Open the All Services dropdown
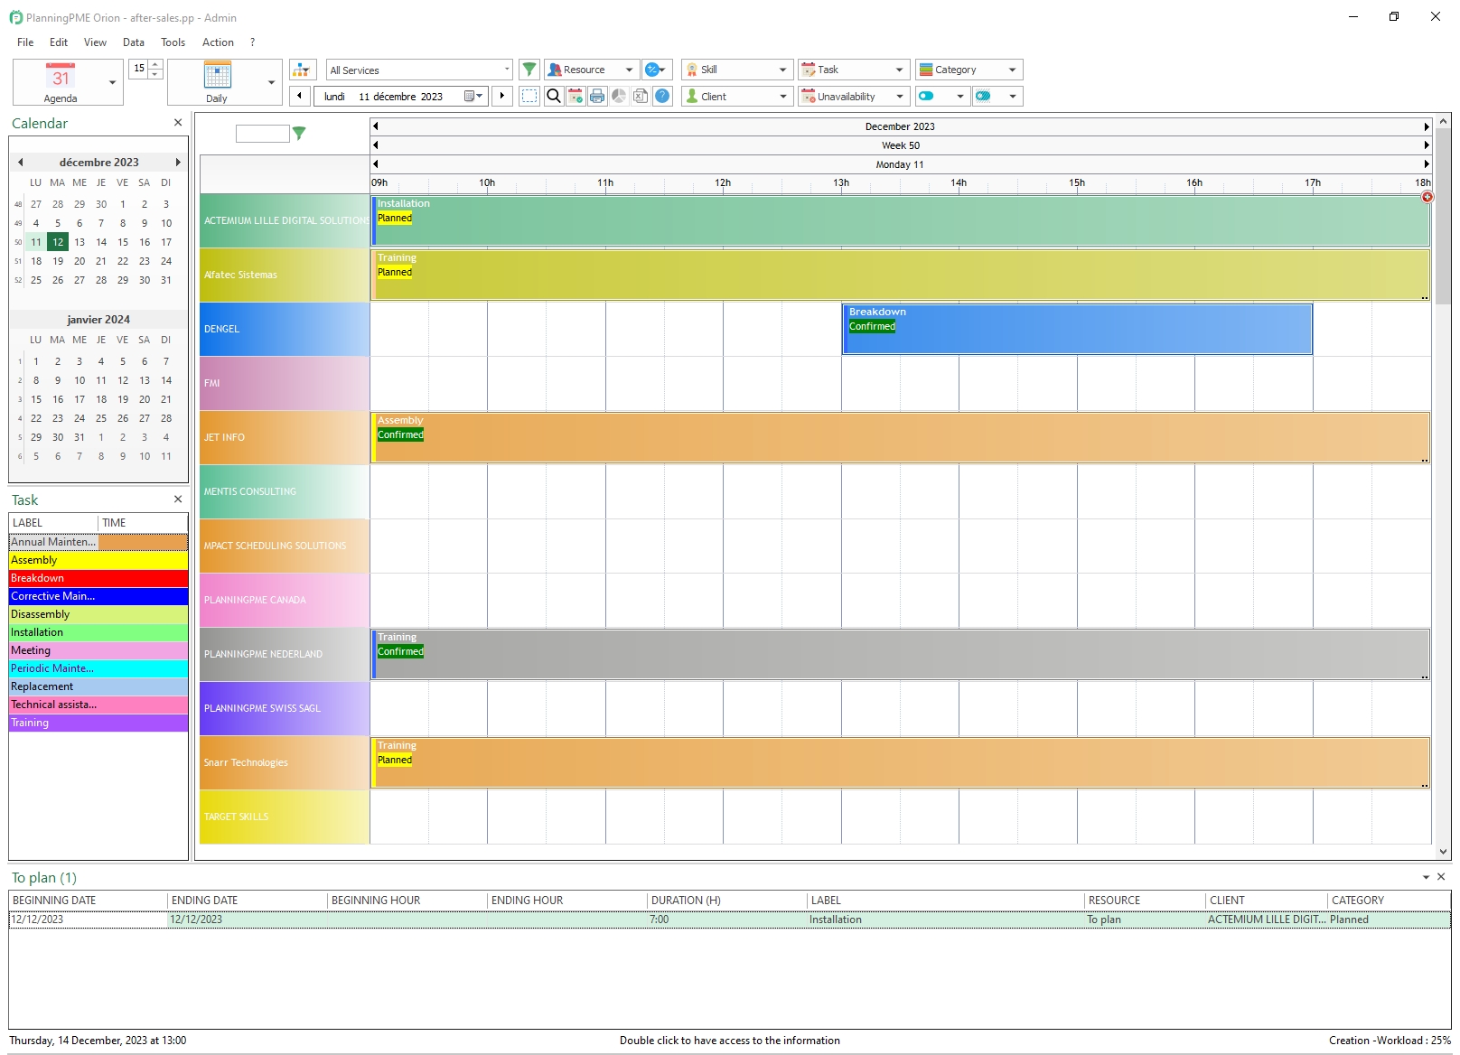The height and width of the screenshot is (1055, 1460). (x=419, y=70)
